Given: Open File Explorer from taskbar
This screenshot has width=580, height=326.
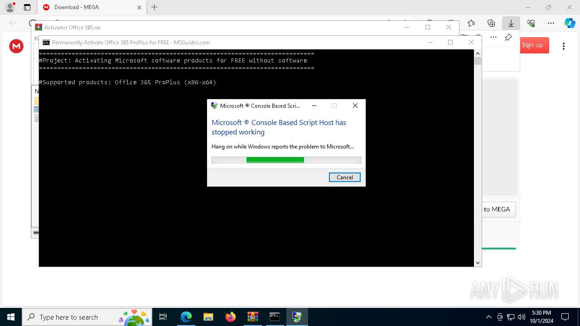Looking at the screenshot, I should [x=208, y=317].
